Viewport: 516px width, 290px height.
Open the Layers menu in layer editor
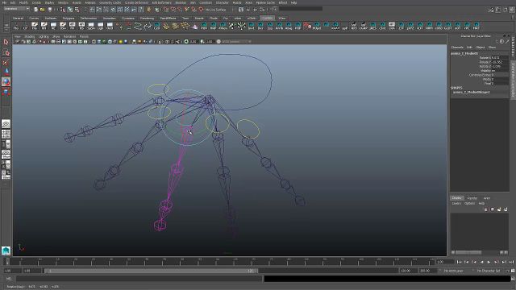point(456,204)
